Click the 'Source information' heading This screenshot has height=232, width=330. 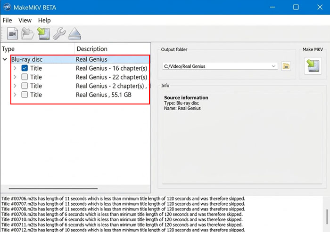tap(186, 98)
